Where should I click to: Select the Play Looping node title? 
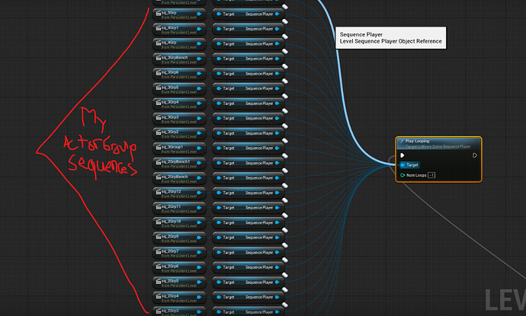[x=417, y=141]
